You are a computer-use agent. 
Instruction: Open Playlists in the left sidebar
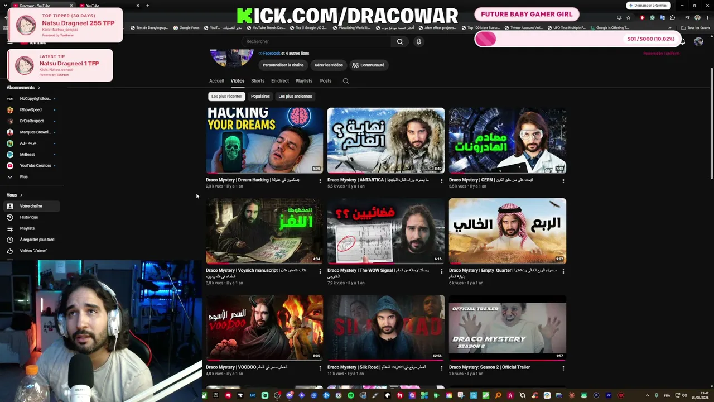tap(33, 228)
